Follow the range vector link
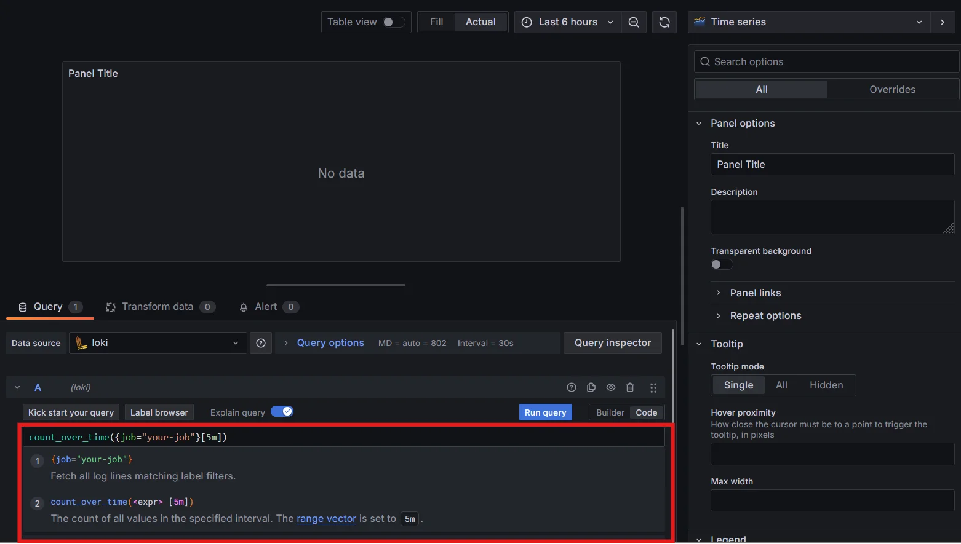This screenshot has width=961, height=544. click(x=326, y=519)
